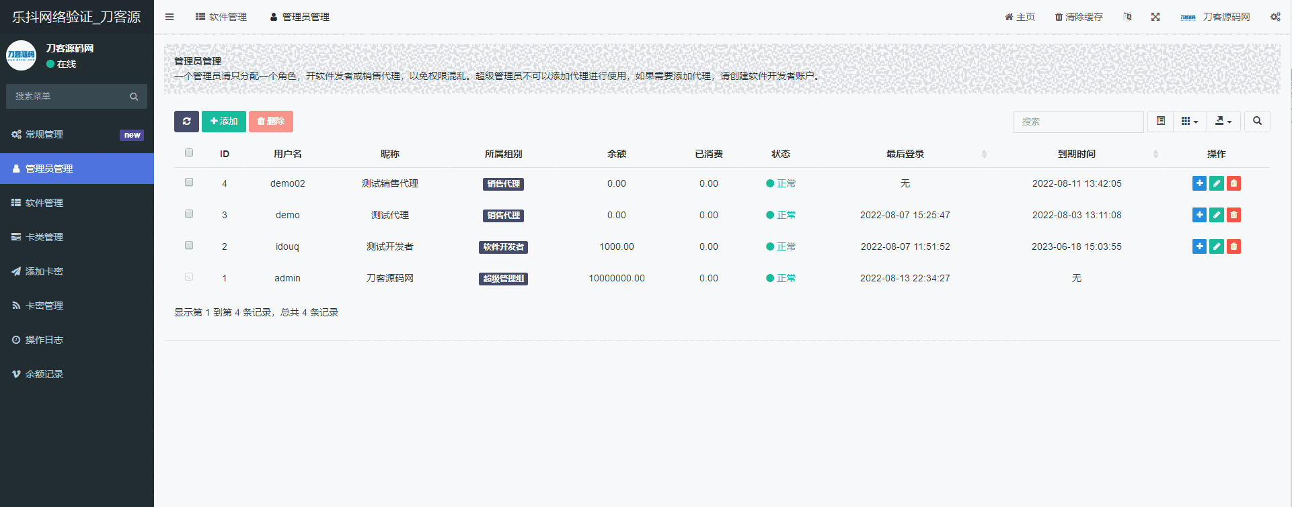Open the columns visibility dropdown
Screen dimensions: 1292x507
(1189, 122)
